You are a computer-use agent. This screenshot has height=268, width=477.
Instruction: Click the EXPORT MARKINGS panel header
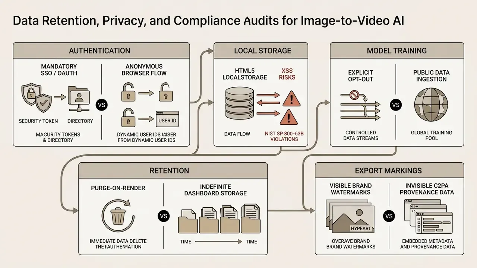point(389,170)
